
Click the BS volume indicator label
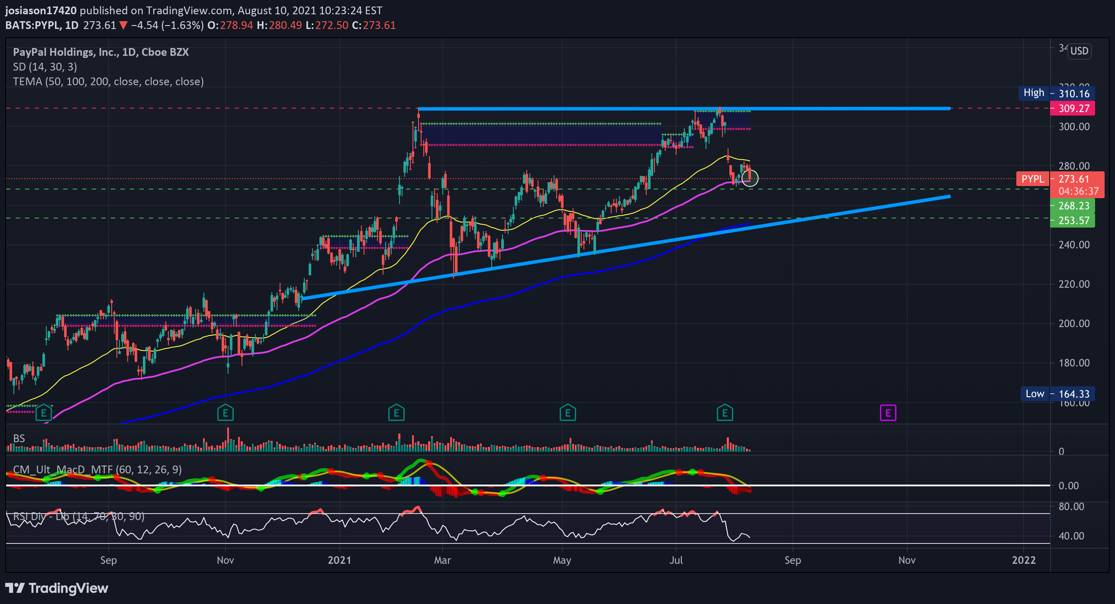(19, 438)
